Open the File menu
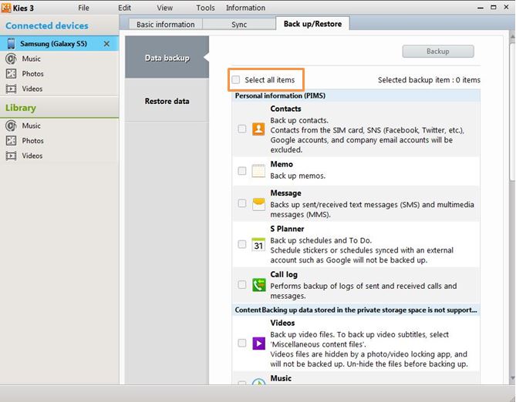The height and width of the screenshot is (402, 516). coord(83,8)
